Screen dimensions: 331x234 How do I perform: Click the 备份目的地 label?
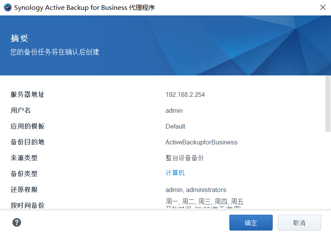click(27, 142)
